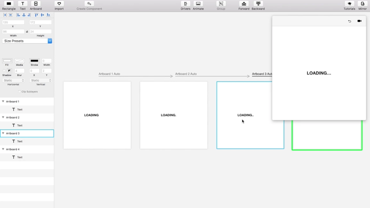The image size is (370, 208).
Task: Select the green-outlined fourth artboard
Action: coord(327,135)
